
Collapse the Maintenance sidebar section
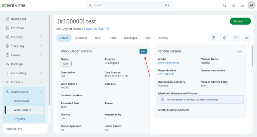24,92
